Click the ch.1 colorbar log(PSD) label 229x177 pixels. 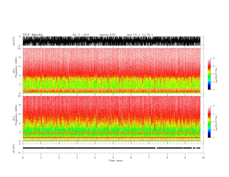click(x=216, y=75)
